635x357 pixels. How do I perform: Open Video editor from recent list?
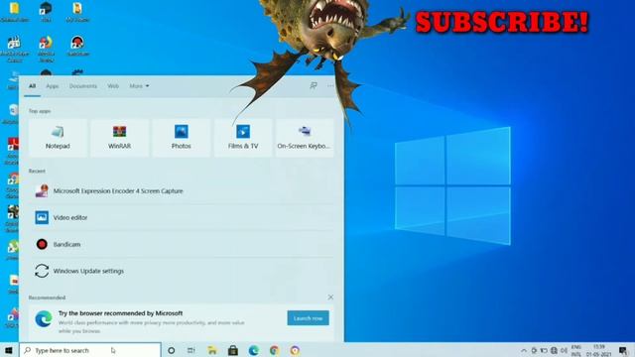(x=182, y=217)
